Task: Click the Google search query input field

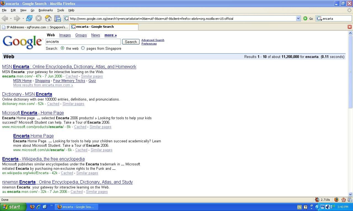Action: [x=83, y=42]
